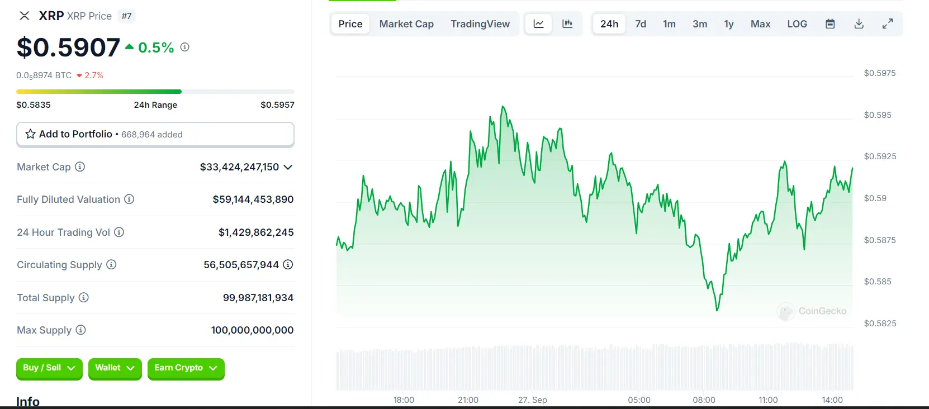The image size is (929, 409).
Task: Expand the Buy / Sell dropdown
Action: point(49,369)
